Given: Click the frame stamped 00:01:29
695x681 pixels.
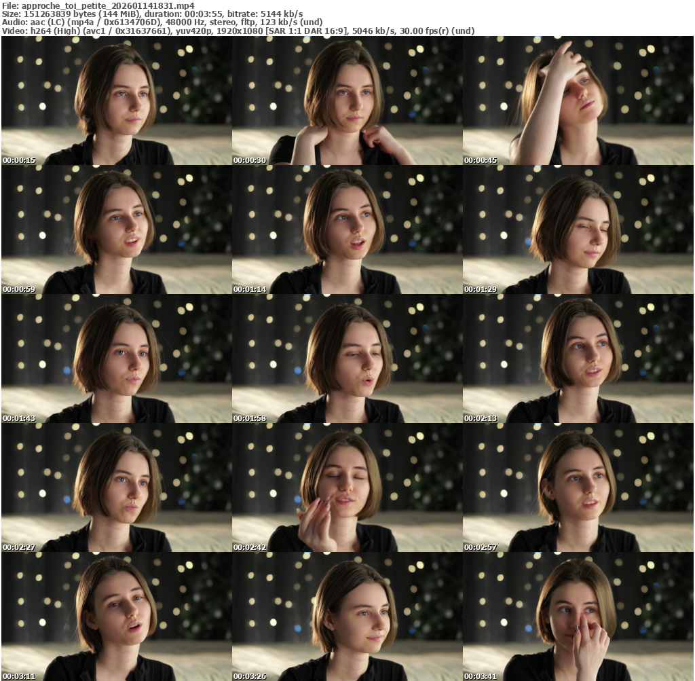Looking at the screenshot, I should coord(578,229).
